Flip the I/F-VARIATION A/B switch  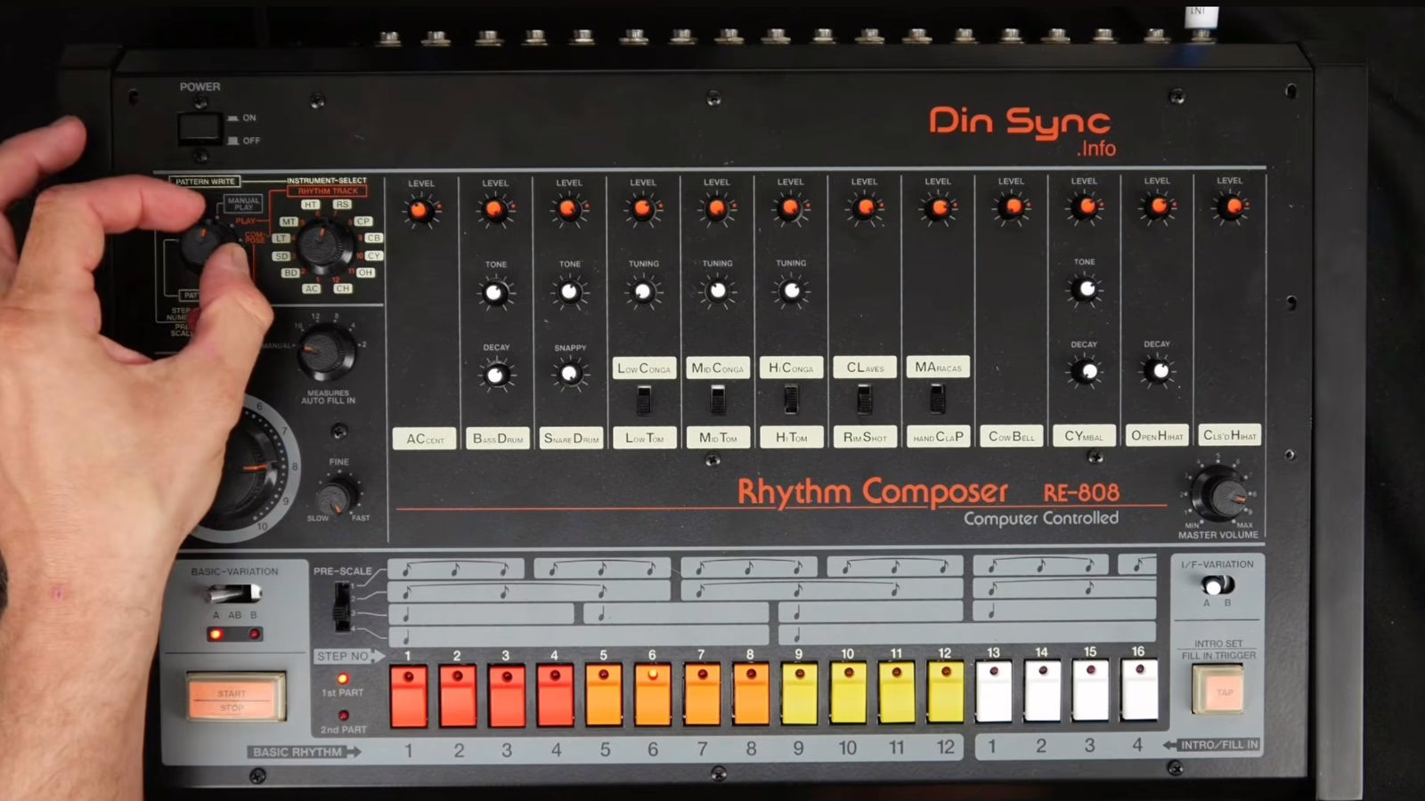(x=1217, y=585)
